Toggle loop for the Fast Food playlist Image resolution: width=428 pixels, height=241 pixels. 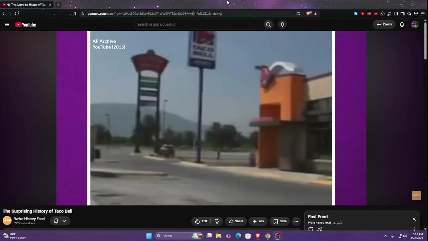pos(311,229)
